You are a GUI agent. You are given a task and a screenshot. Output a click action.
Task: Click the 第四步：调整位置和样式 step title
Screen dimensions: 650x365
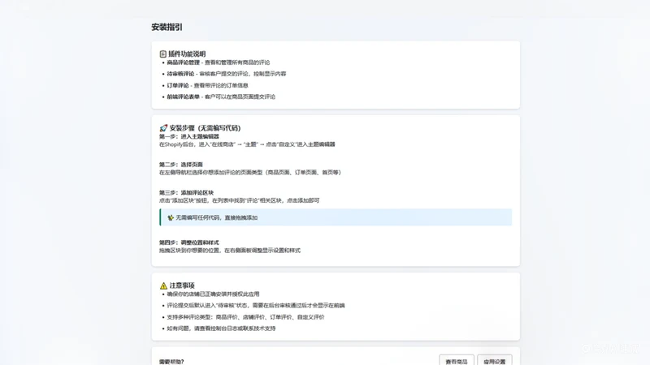[189, 243]
